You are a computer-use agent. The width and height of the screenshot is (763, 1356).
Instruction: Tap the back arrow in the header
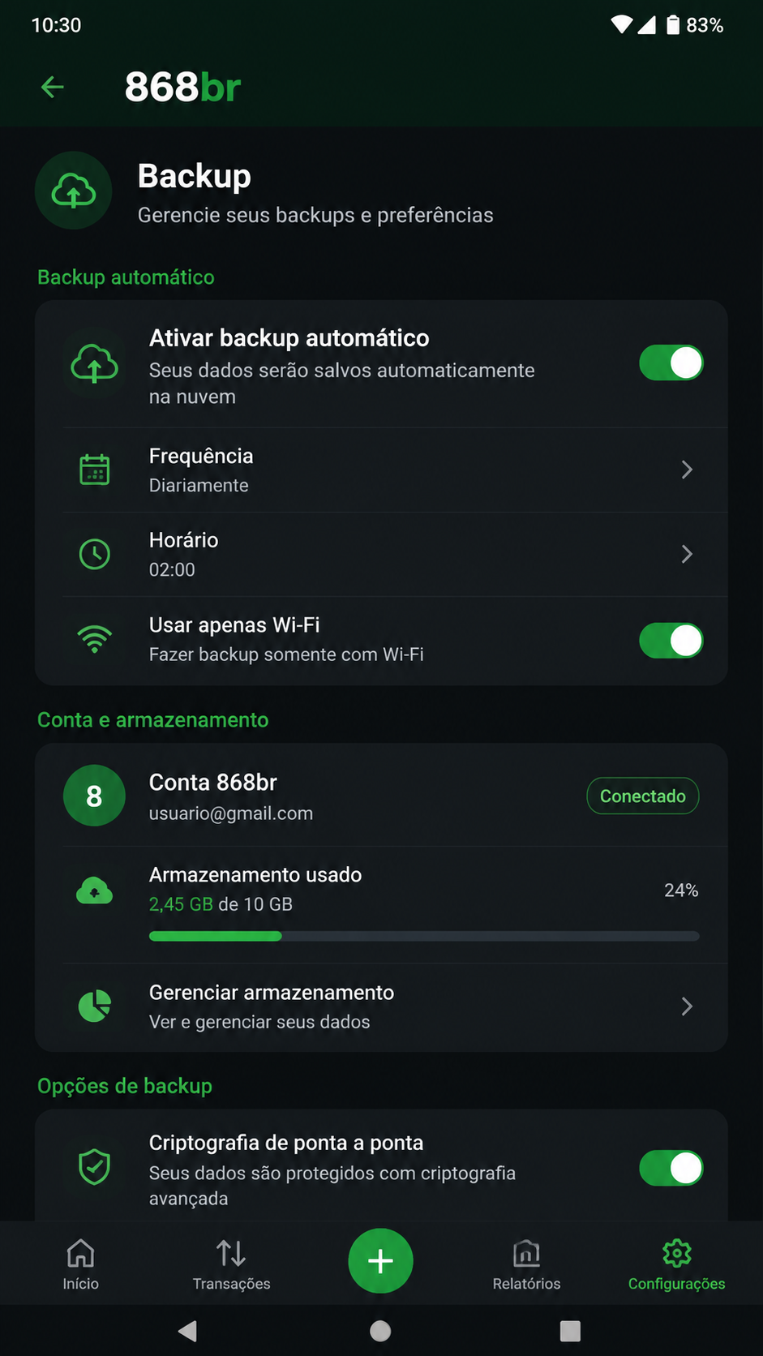pos(53,87)
